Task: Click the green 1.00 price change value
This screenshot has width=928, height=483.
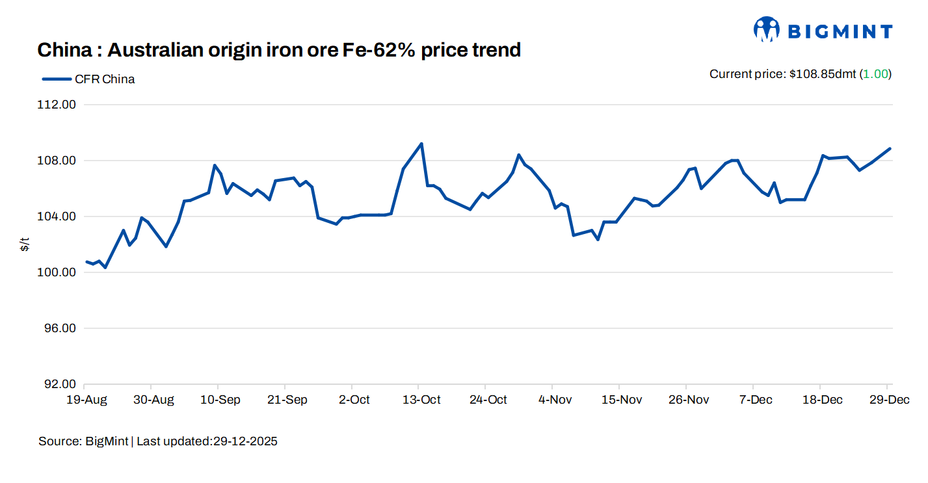Action: pyautogui.click(x=875, y=74)
